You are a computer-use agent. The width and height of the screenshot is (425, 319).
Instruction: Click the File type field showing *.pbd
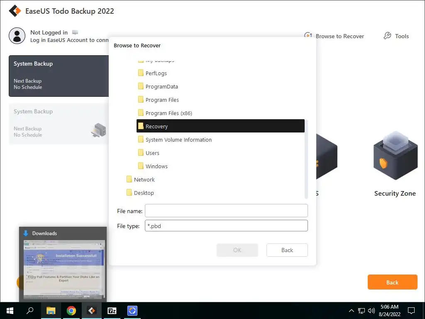(x=226, y=226)
